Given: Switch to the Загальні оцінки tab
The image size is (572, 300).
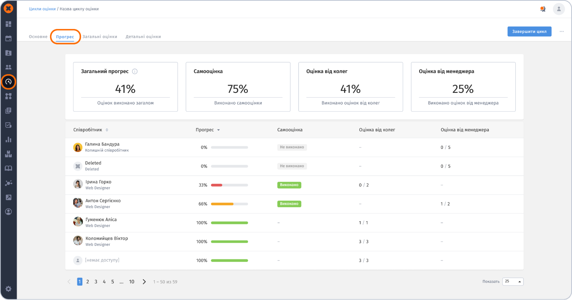Looking at the screenshot, I should point(100,37).
